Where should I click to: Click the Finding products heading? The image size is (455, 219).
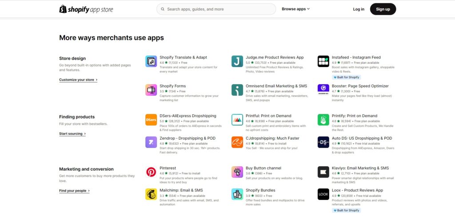[x=77, y=117]
